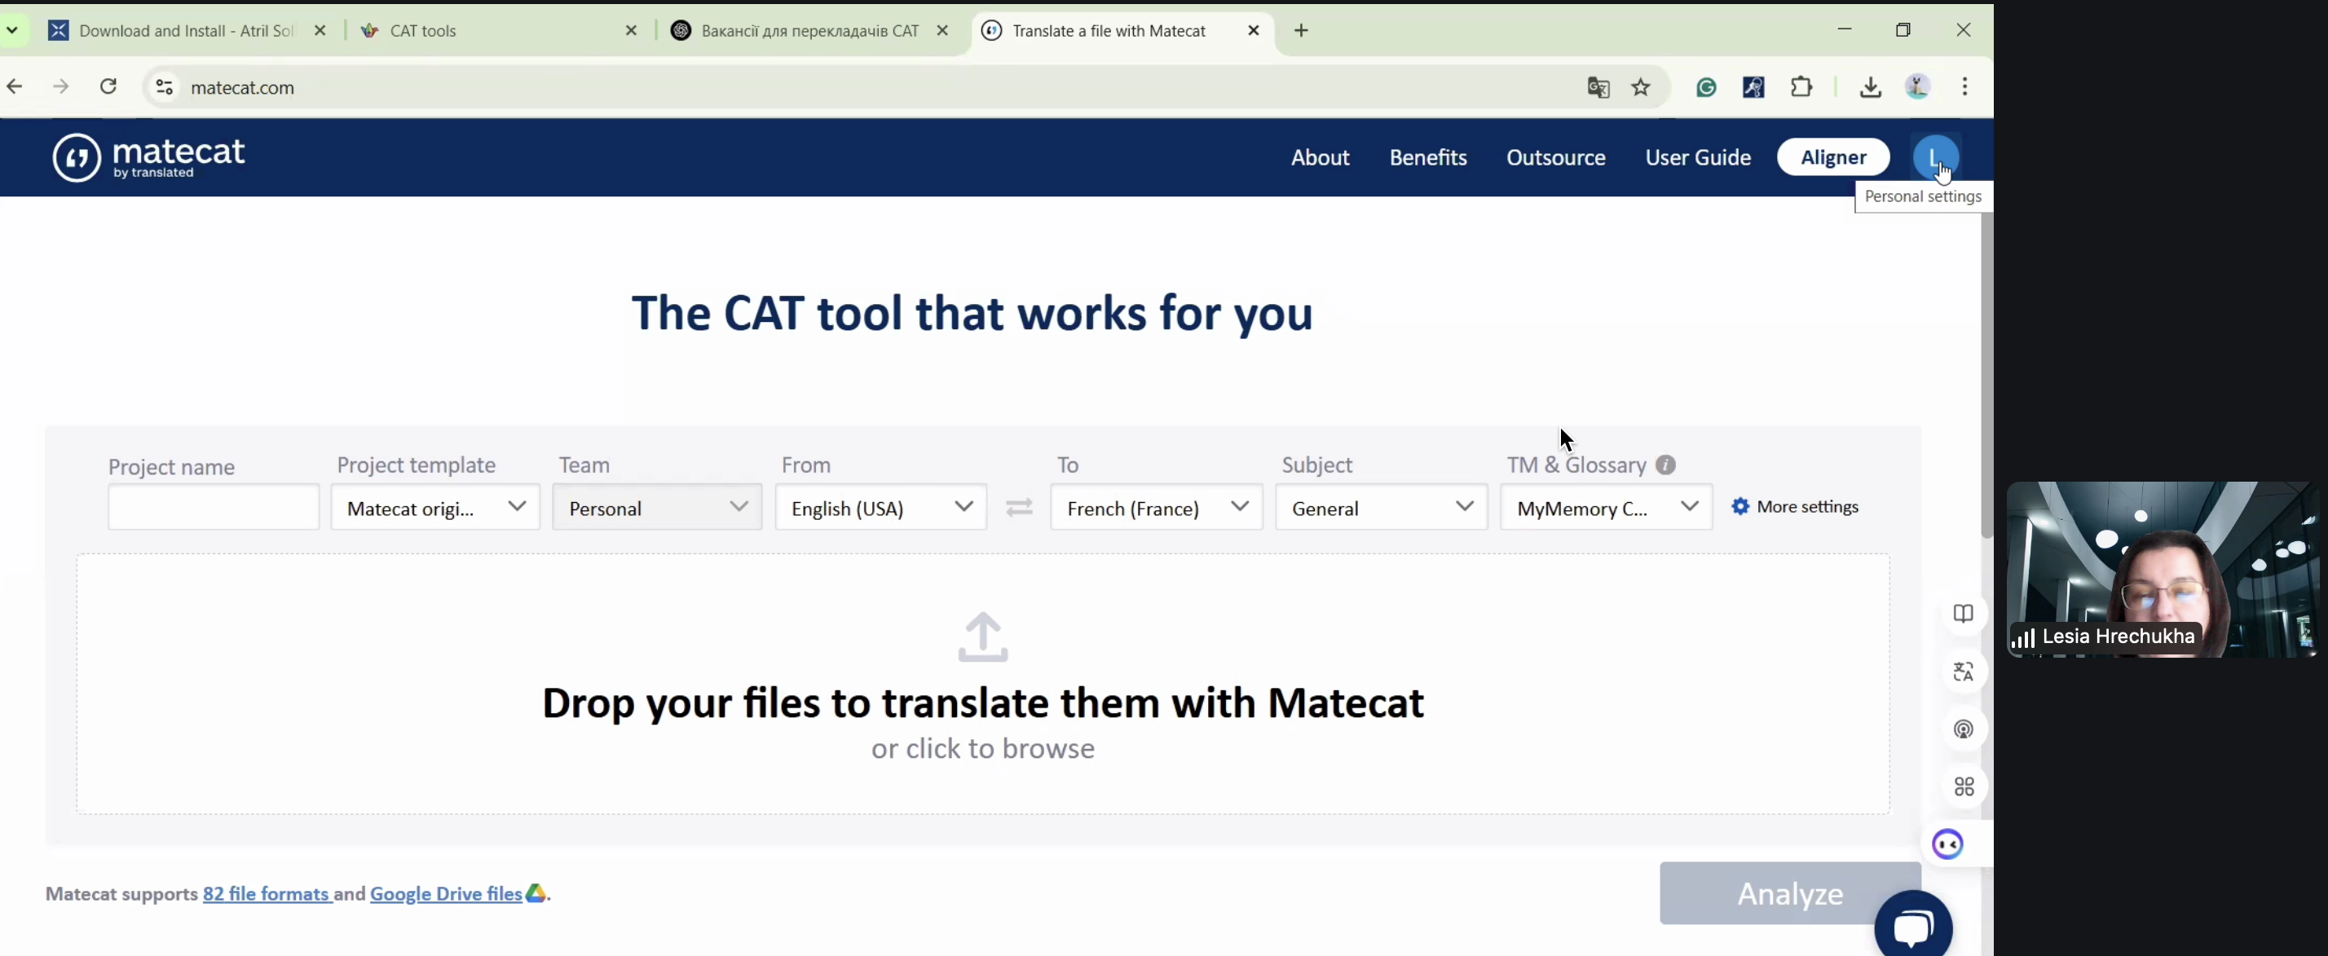This screenshot has width=2328, height=956.
Task: Open the From language dropdown
Action: point(880,508)
